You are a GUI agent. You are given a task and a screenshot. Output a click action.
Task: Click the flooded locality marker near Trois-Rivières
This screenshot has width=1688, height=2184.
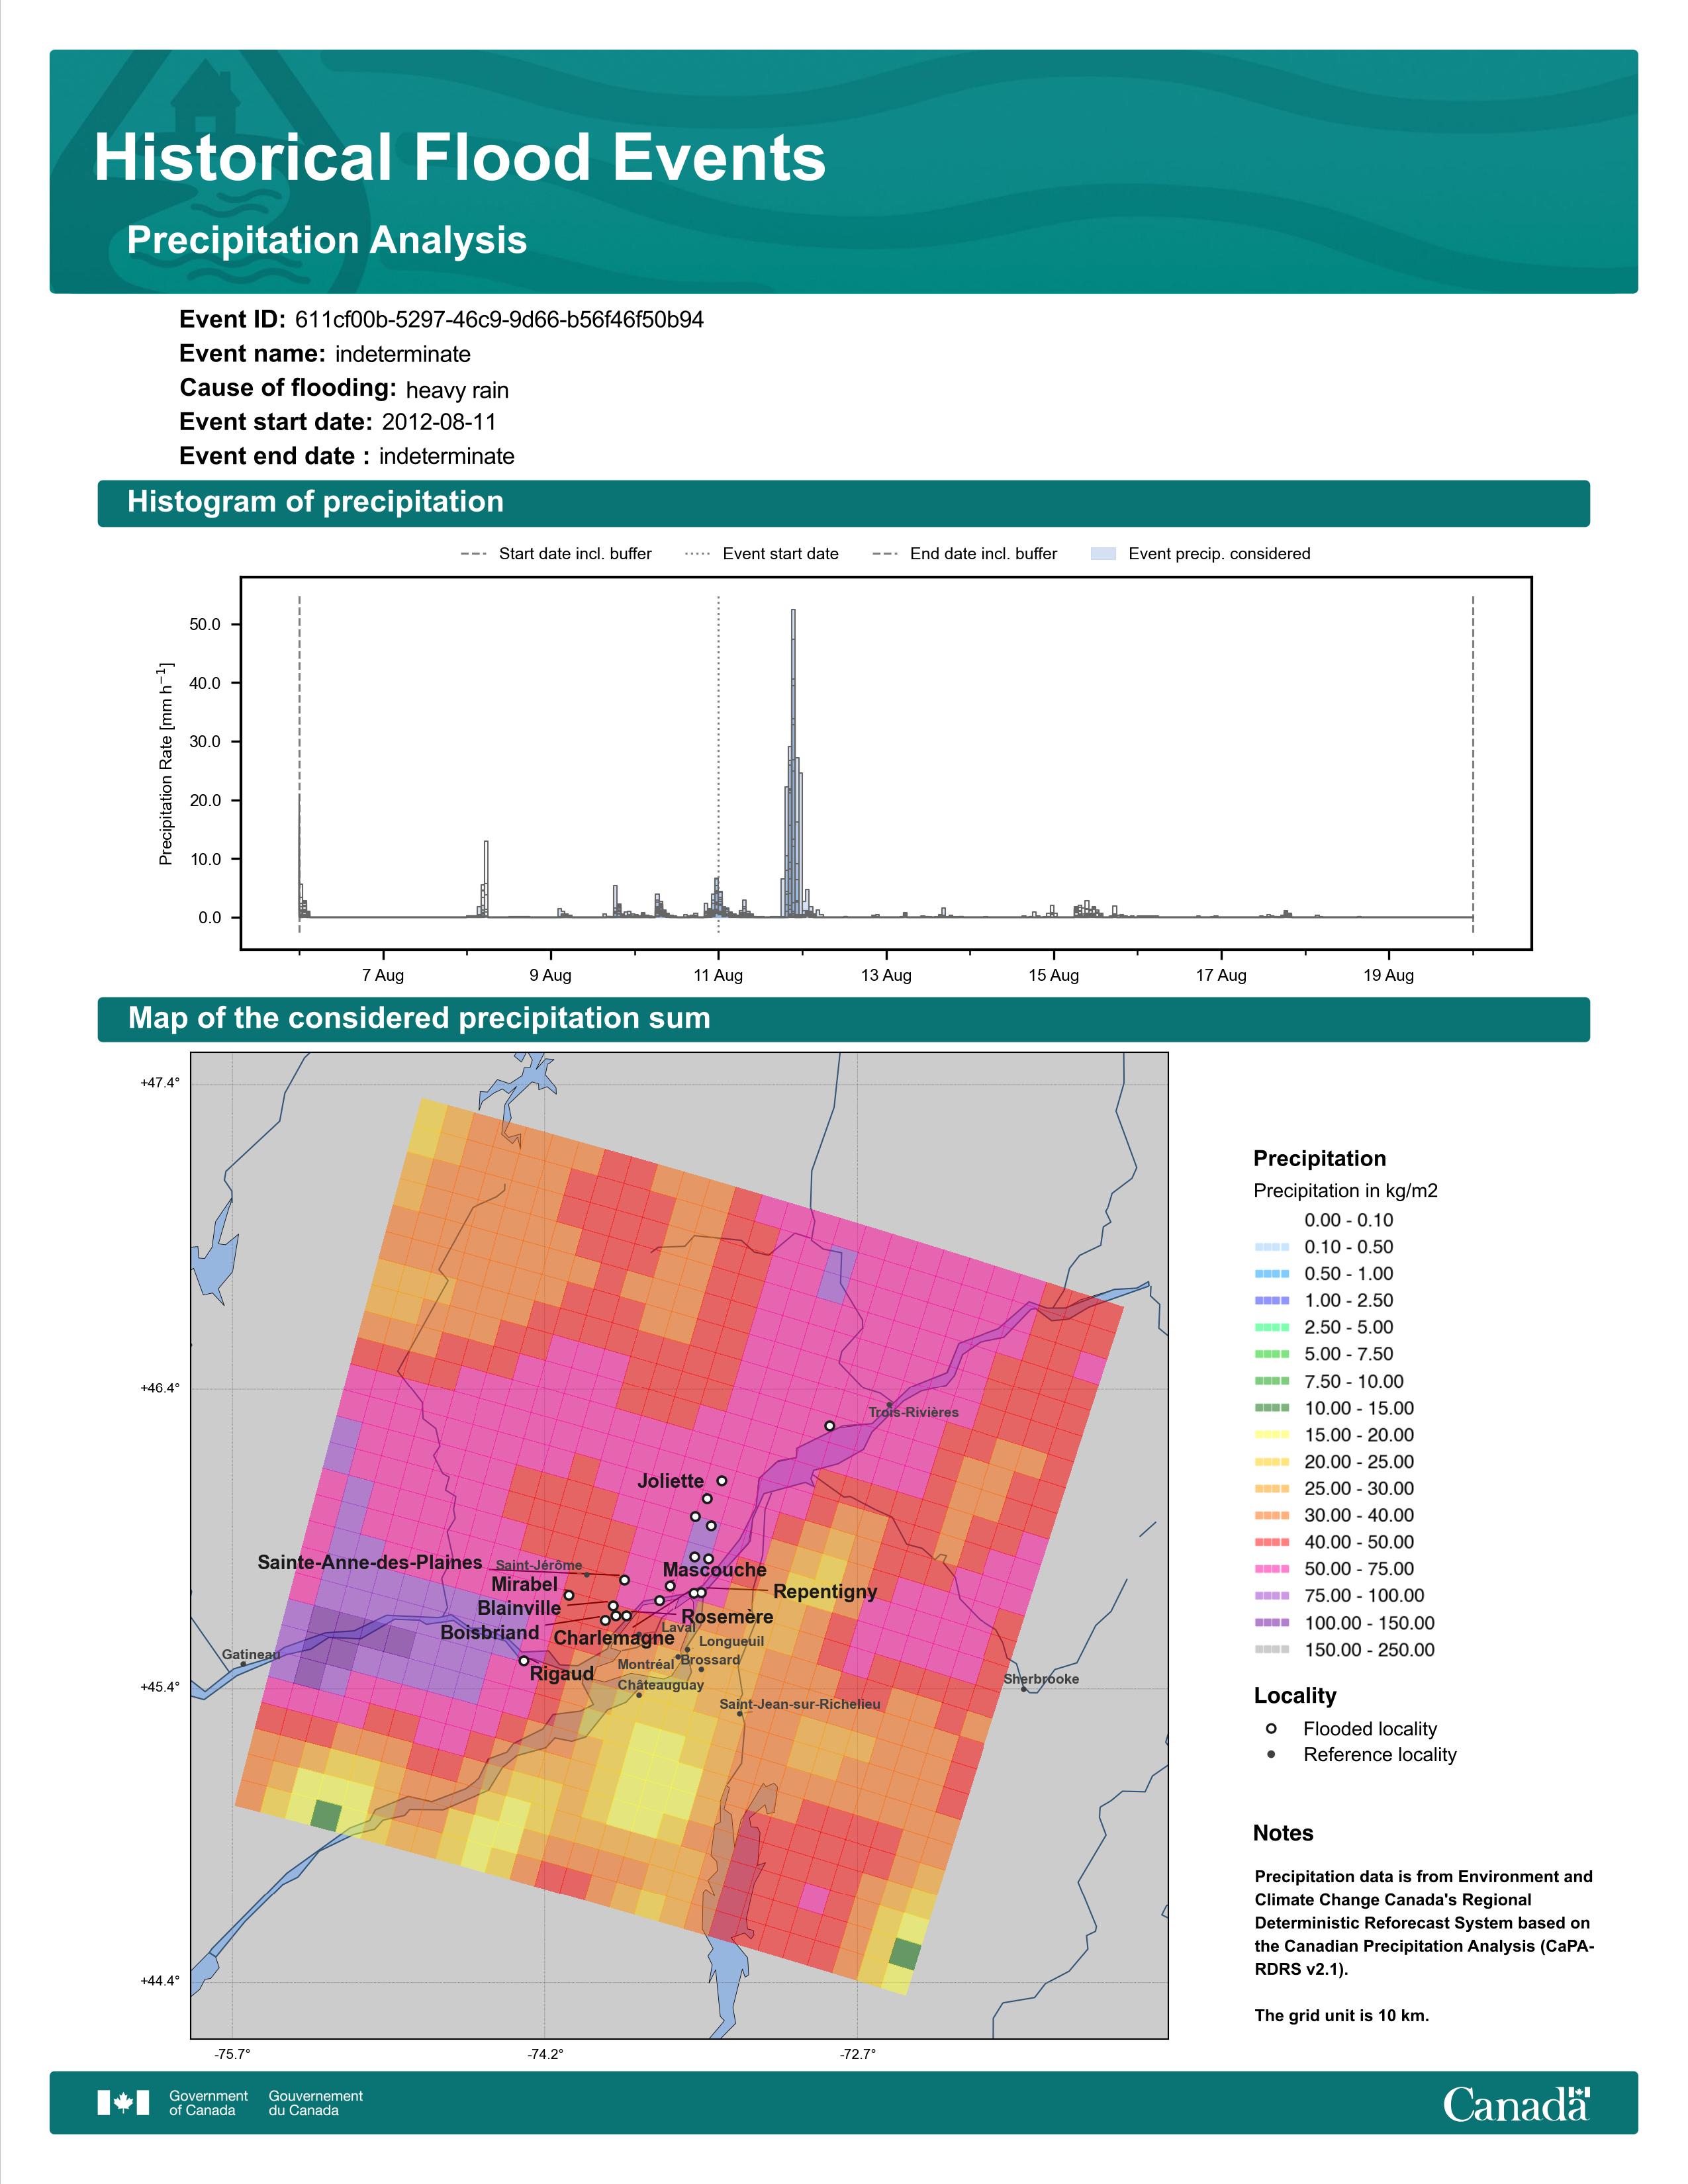click(x=829, y=1426)
